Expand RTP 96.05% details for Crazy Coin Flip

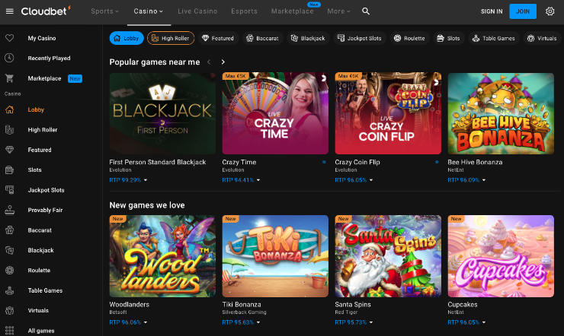354,180
